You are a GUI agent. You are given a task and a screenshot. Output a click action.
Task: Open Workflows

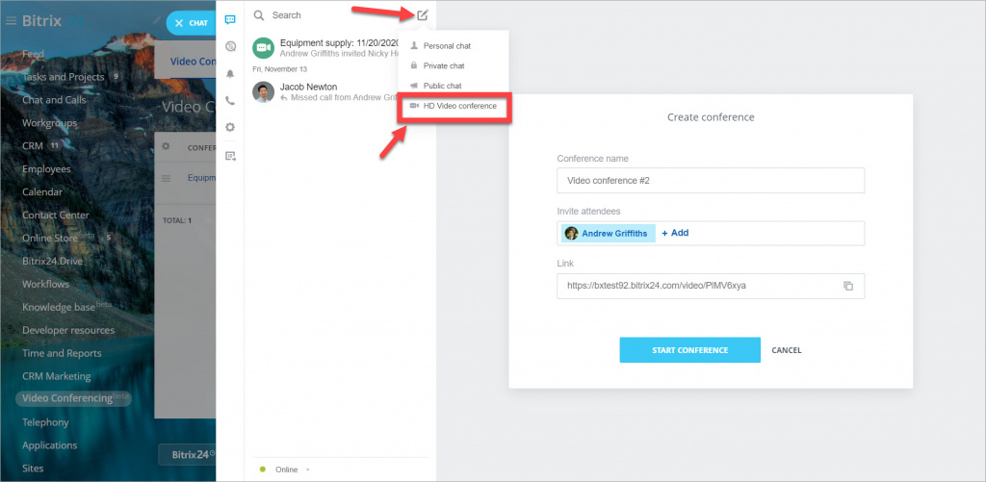(x=46, y=284)
